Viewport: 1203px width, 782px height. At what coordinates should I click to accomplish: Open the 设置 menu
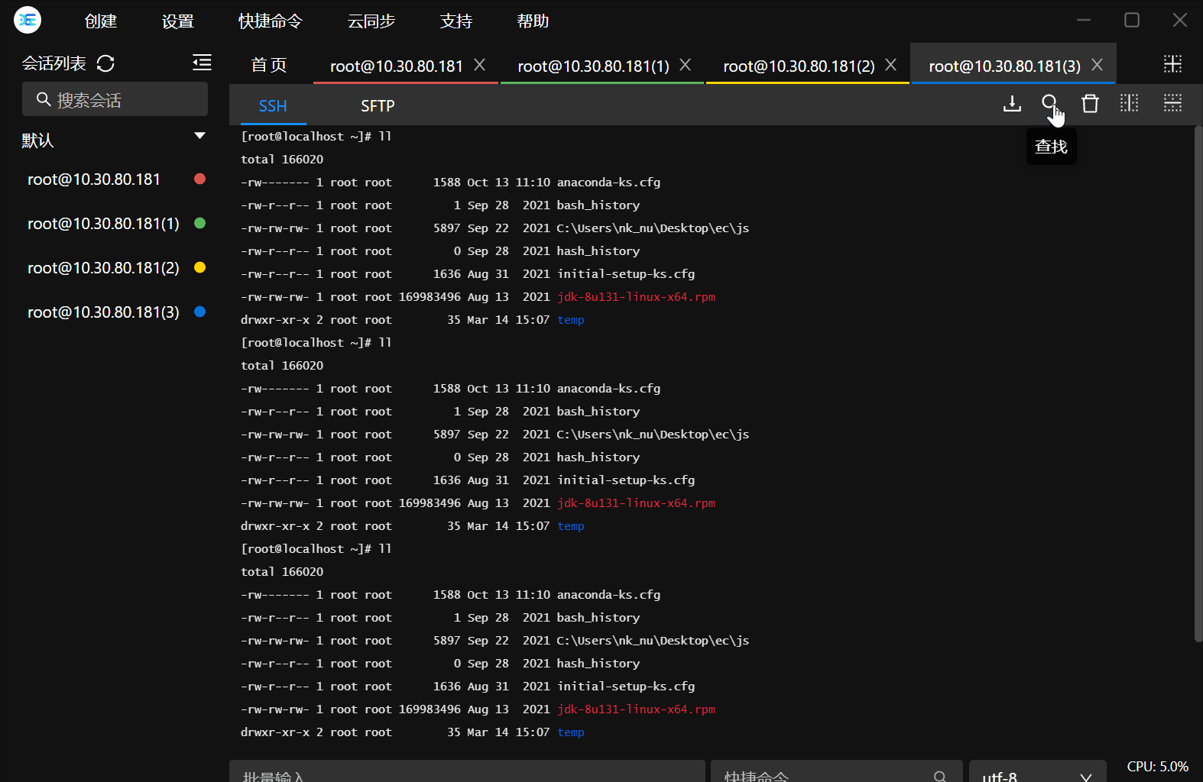tap(178, 21)
